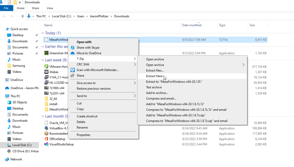This screenshot has height=167, width=294.
Task: Open This PC in the navigation pane
Action: (16, 96)
